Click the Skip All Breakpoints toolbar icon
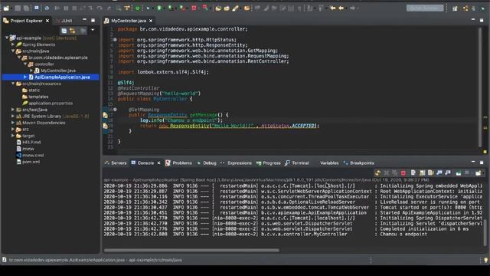Screen dimensions: 490x276 (47, 8)
